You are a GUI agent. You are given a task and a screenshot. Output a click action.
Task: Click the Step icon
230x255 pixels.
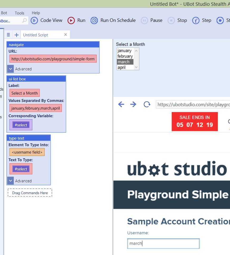(196, 21)
